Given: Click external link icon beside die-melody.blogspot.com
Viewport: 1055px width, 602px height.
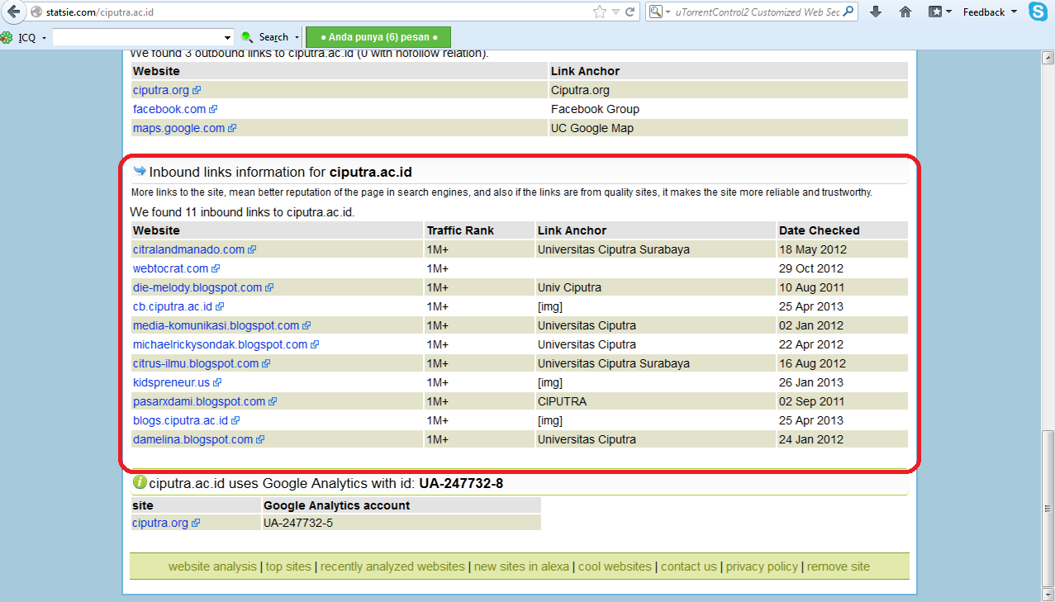Looking at the screenshot, I should [269, 287].
